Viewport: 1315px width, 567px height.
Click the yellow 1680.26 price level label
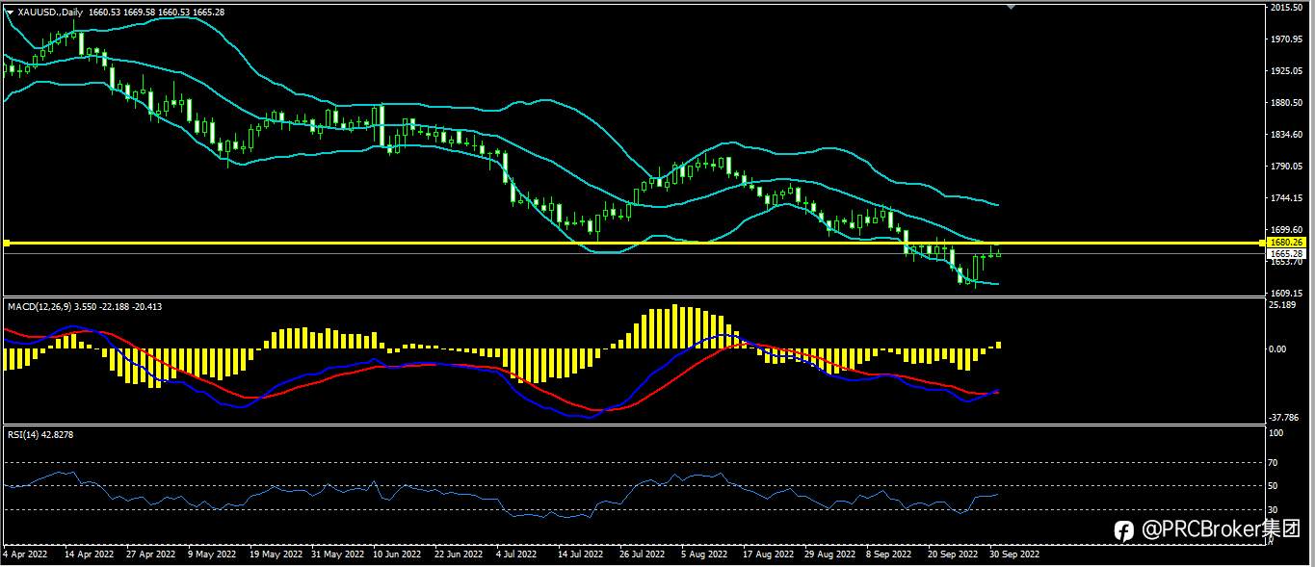(x=1287, y=243)
